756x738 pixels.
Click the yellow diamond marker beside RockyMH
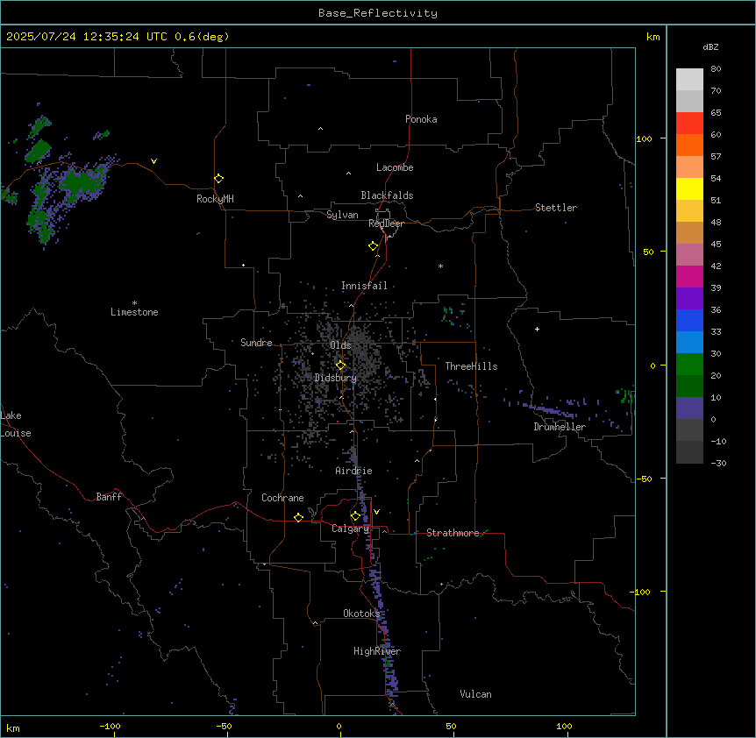[x=218, y=179]
